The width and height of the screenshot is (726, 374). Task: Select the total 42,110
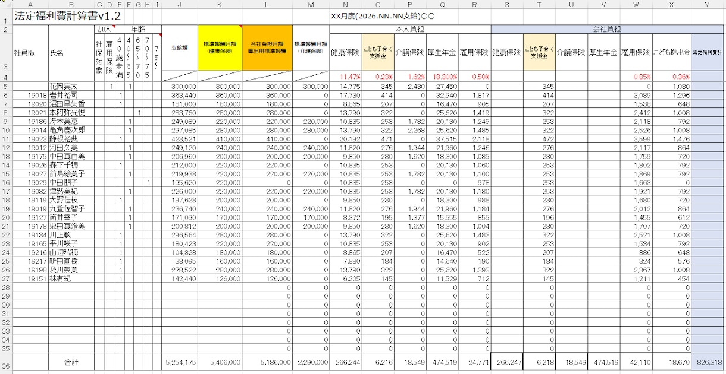(636, 361)
